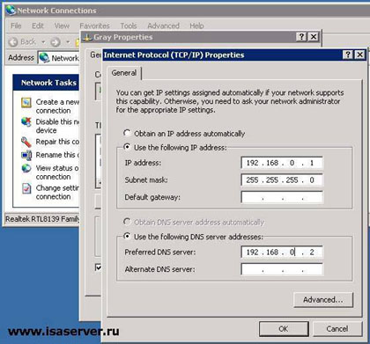Click the network icon in Address bar
Viewport: 370px width, 344px height.
pyautogui.click(x=44, y=58)
